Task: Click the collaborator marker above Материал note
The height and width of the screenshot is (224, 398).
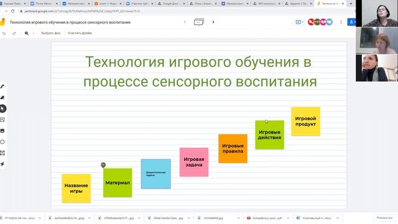Action: [x=103, y=165]
